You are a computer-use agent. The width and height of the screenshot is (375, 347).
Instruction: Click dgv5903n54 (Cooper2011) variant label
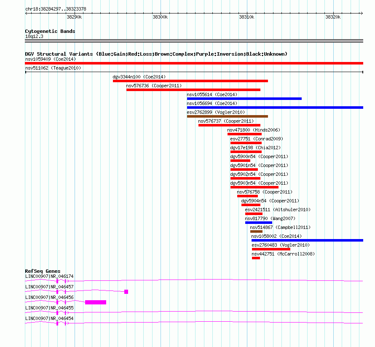click(x=259, y=183)
